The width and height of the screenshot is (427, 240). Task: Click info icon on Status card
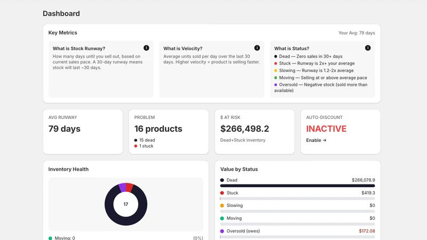point(368,48)
